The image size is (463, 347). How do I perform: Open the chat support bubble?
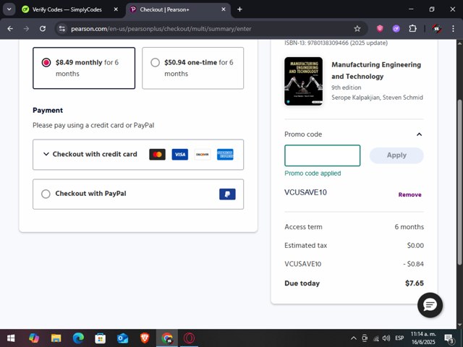(430, 305)
